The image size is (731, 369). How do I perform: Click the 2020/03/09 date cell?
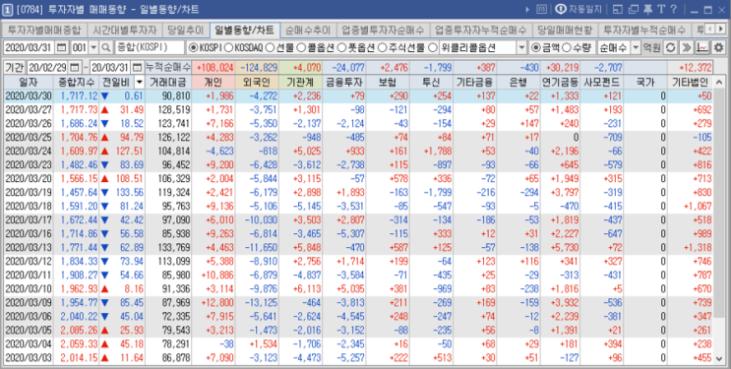coord(29,302)
